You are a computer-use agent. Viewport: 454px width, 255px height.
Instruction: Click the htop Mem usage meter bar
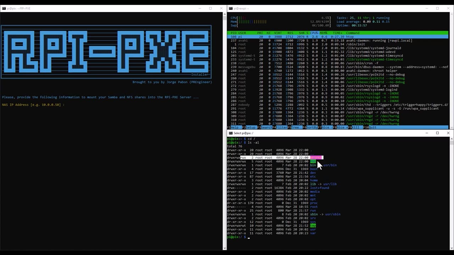(281, 22)
